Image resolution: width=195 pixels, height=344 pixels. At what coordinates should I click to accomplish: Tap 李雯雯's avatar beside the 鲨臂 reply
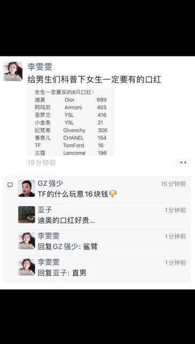(27, 241)
